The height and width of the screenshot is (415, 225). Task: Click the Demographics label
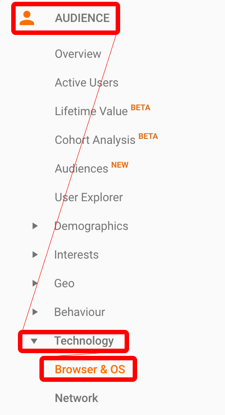click(x=91, y=226)
